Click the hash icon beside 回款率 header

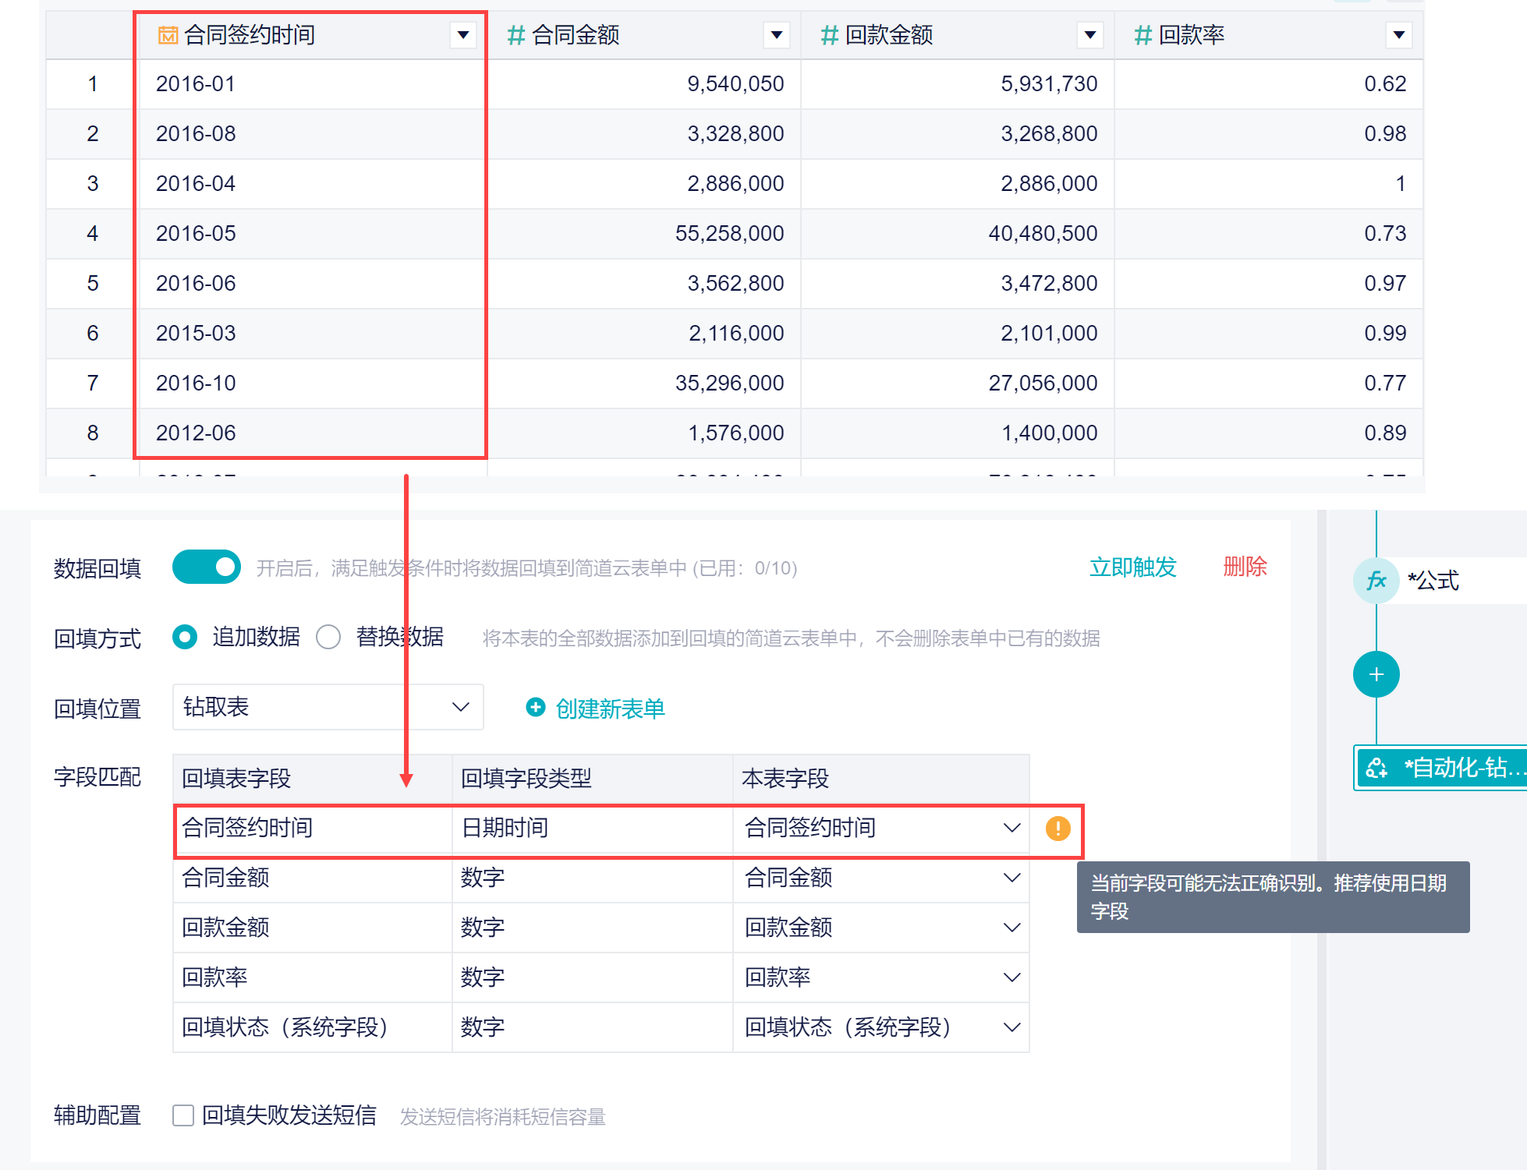[x=1143, y=35]
